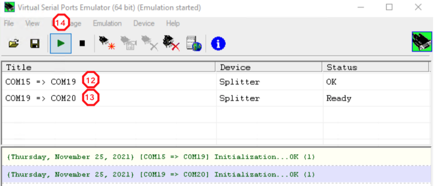Start emulation with green play button
Image resolution: width=434 pixels, height=186 pixels.
pos(61,43)
